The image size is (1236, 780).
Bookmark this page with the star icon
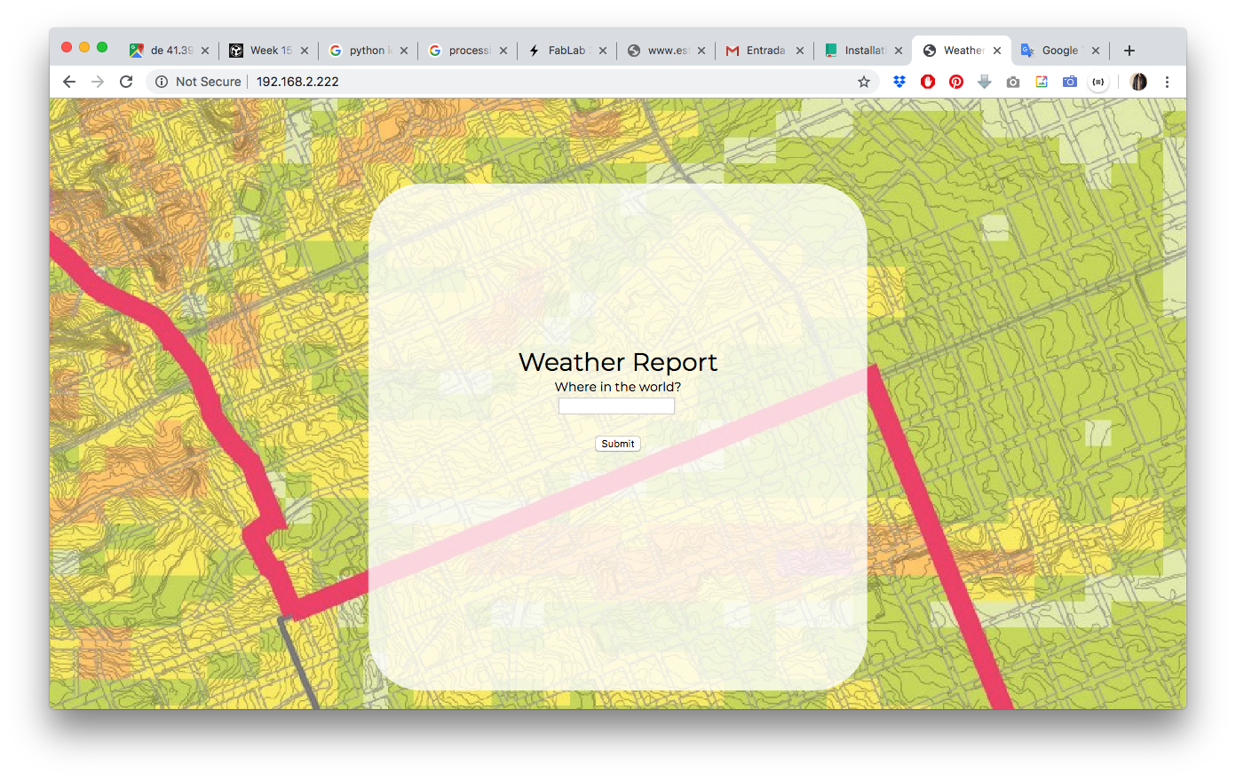tap(864, 82)
